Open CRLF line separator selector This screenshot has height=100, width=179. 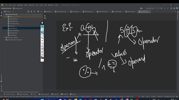click(x=143, y=97)
